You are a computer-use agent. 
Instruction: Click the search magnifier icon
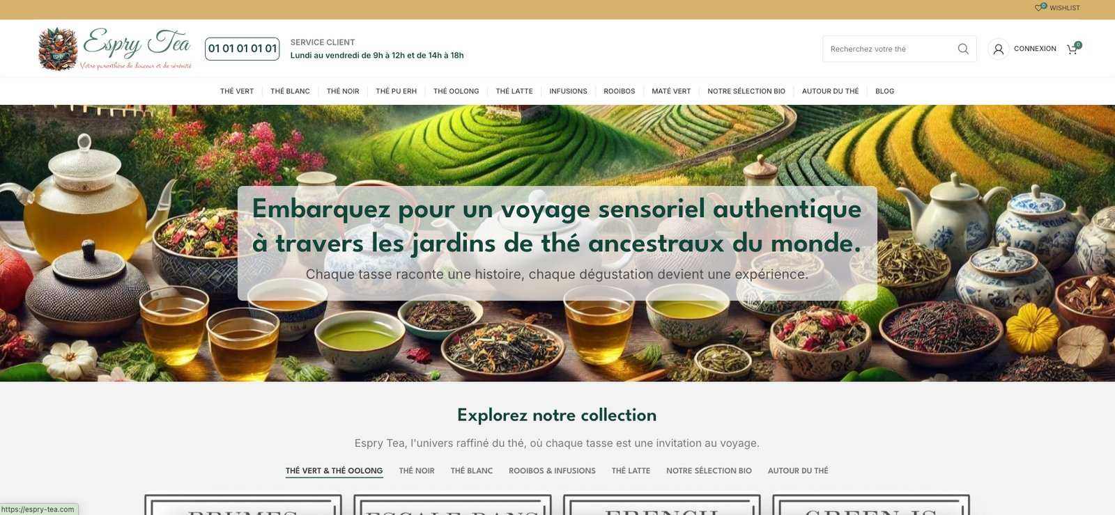tap(963, 49)
